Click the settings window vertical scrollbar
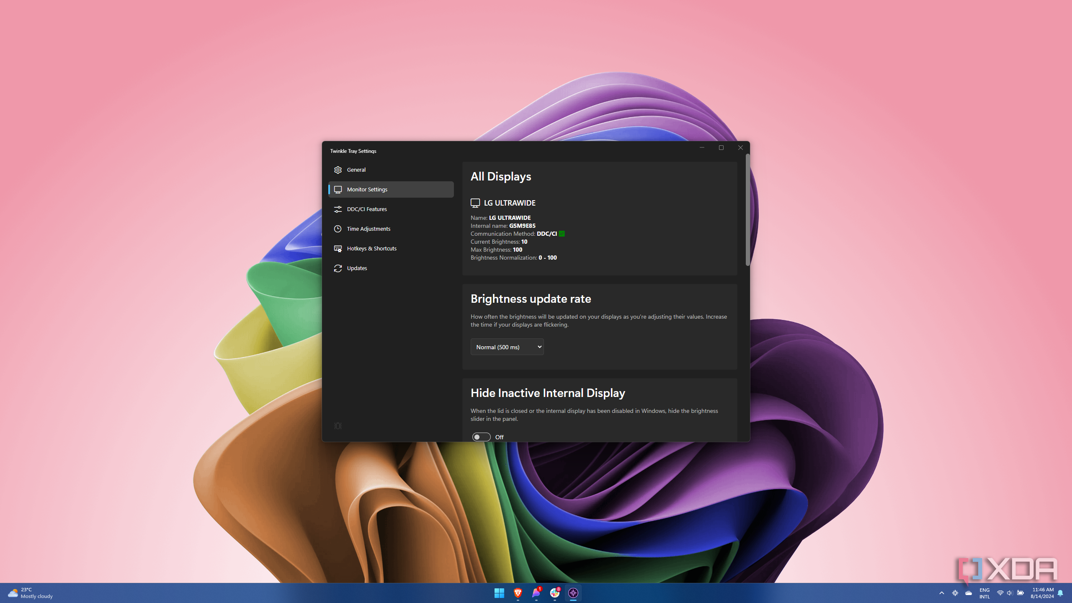Image resolution: width=1072 pixels, height=603 pixels. 747,209
